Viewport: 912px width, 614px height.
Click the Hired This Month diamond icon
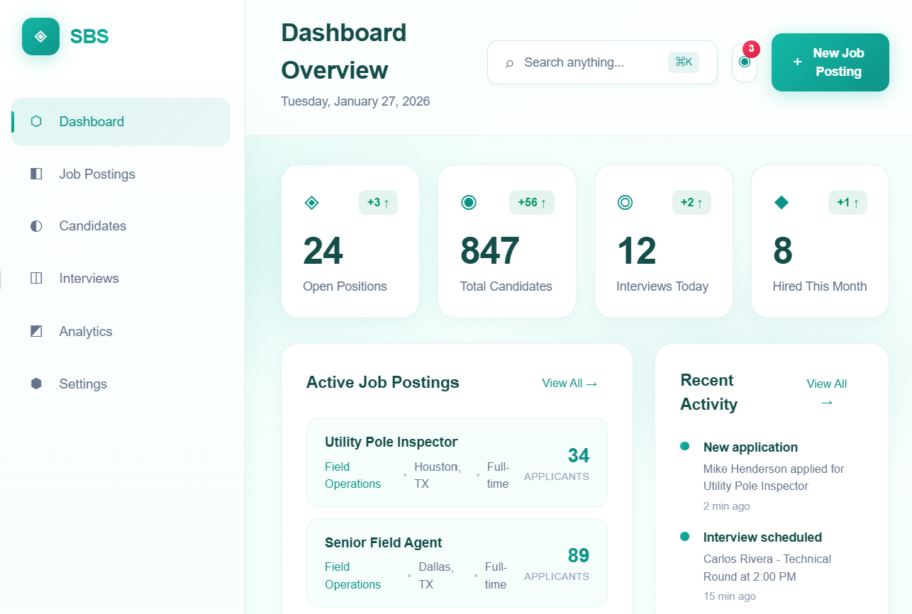pos(781,203)
